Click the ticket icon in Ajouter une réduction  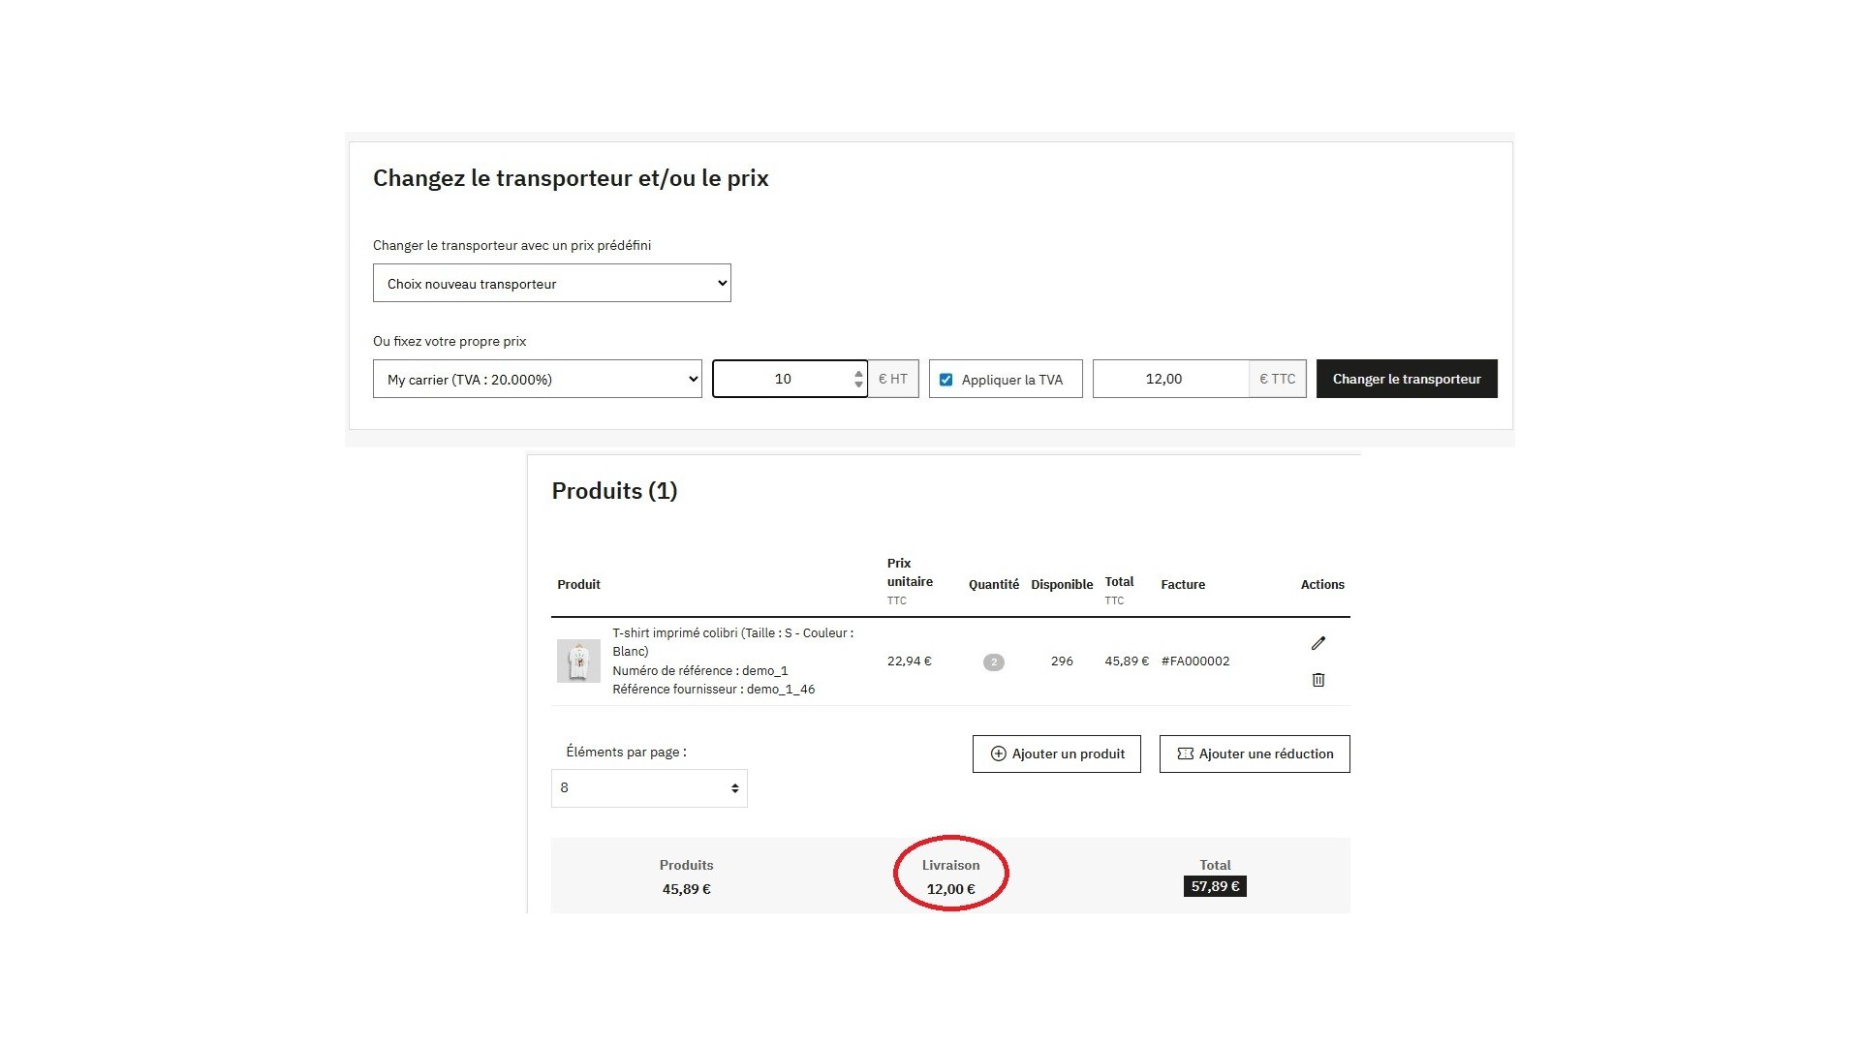[x=1185, y=754]
